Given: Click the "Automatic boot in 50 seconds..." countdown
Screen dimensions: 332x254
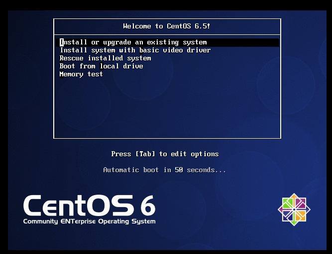Looking at the screenshot, I should coord(165,170).
